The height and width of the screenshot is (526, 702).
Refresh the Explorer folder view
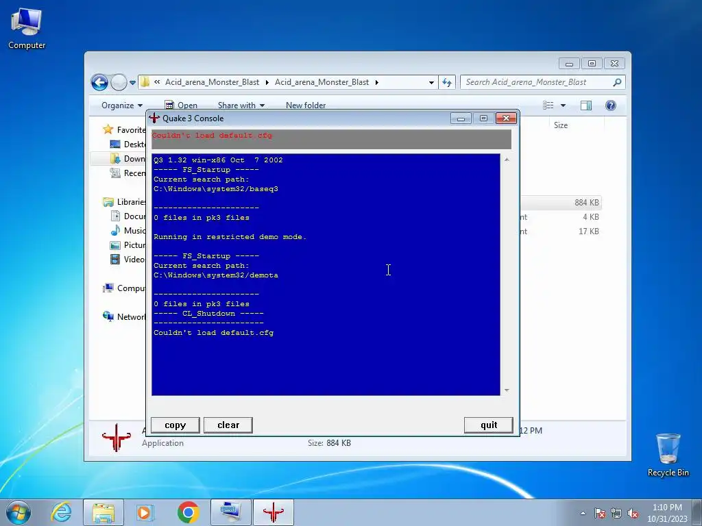pos(447,82)
